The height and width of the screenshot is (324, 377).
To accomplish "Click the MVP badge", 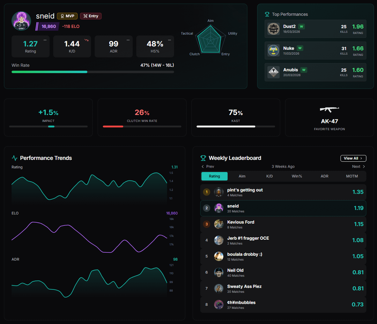I will pos(67,16).
